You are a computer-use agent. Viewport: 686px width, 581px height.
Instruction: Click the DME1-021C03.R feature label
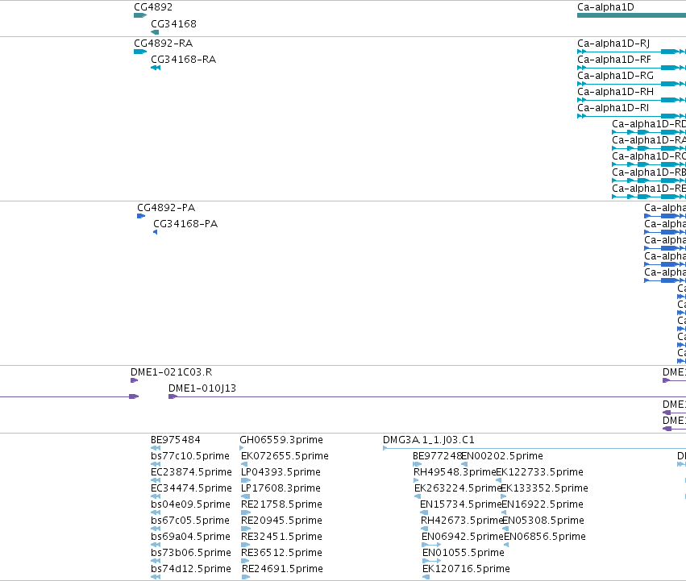pos(172,372)
